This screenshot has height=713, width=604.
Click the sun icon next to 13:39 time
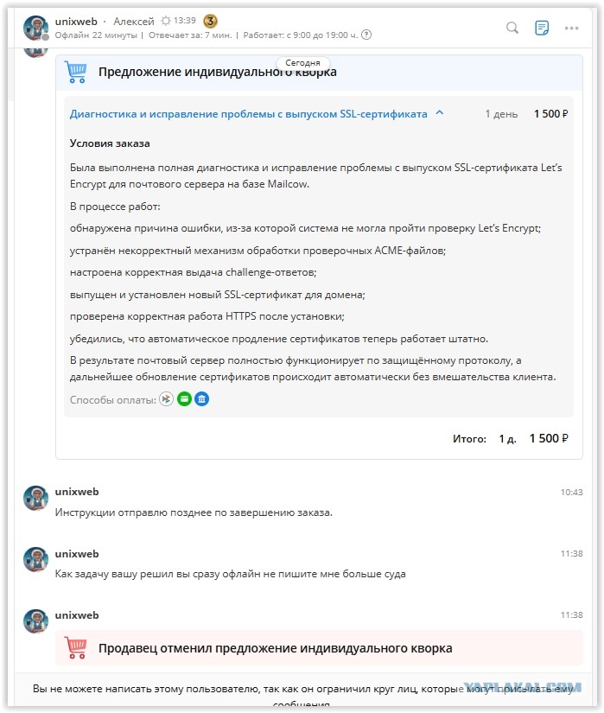click(x=166, y=21)
